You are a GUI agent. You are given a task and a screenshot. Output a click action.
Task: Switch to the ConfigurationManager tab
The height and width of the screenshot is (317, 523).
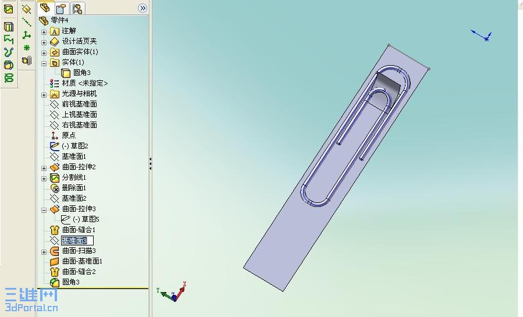click(x=77, y=9)
